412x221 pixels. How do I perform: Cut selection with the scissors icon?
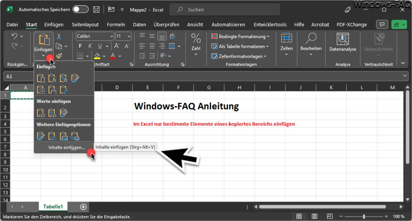[x=59, y=36]
